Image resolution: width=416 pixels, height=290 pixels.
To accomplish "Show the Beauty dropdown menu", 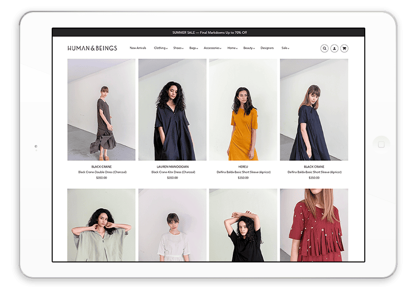I will 249,48.
